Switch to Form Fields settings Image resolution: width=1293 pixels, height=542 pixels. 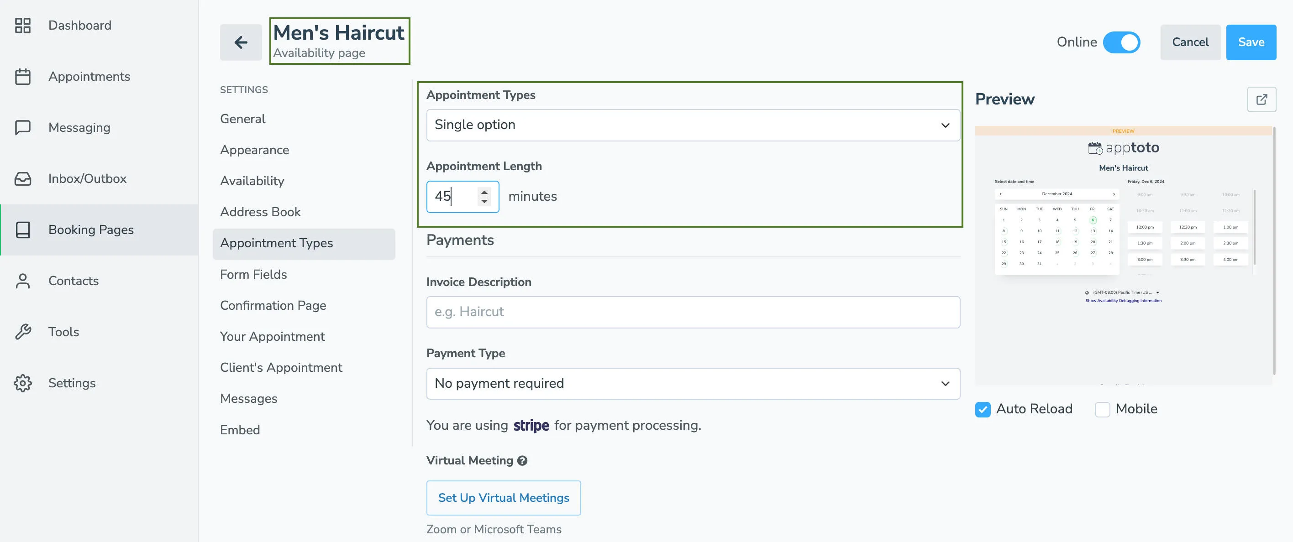(x=253, y=274)
